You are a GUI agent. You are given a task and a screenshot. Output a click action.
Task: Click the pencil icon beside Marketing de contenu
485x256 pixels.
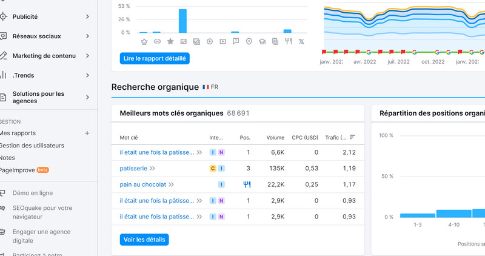coord(3,56)
